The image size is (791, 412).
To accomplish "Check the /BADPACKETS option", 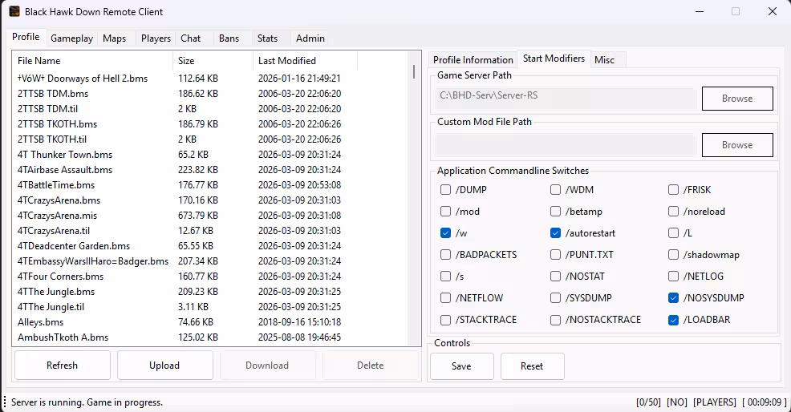I will pos(445,255).
